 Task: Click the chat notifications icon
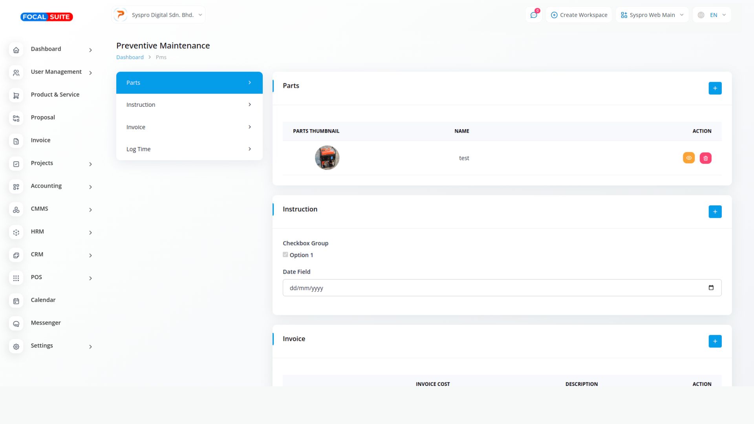(534, 15)
